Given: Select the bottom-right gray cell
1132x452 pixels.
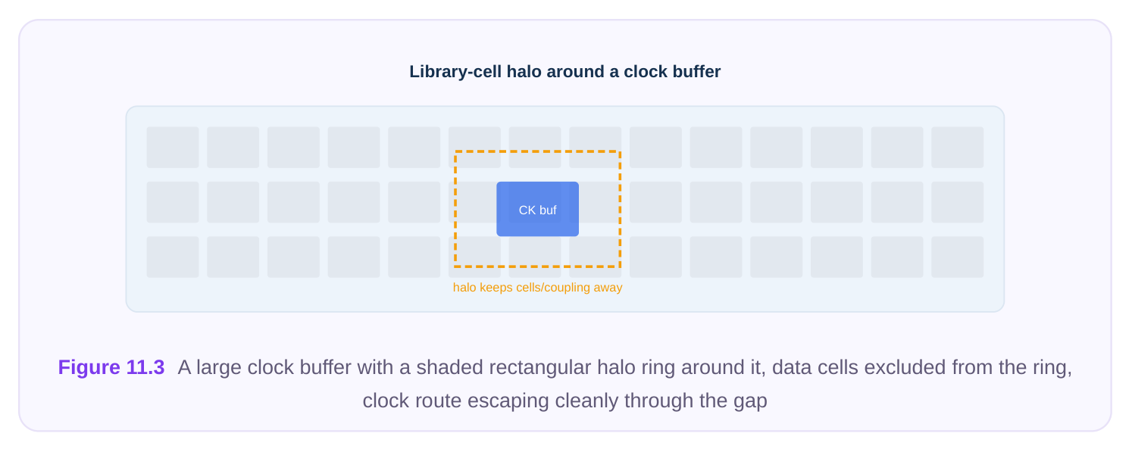Looking at the screenshot, I should pyautogui.click(x=958, y=257).
